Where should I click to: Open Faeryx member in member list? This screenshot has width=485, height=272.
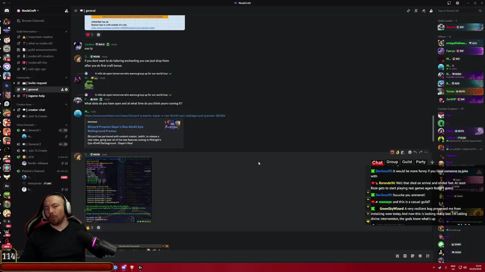tap(460, 51)
